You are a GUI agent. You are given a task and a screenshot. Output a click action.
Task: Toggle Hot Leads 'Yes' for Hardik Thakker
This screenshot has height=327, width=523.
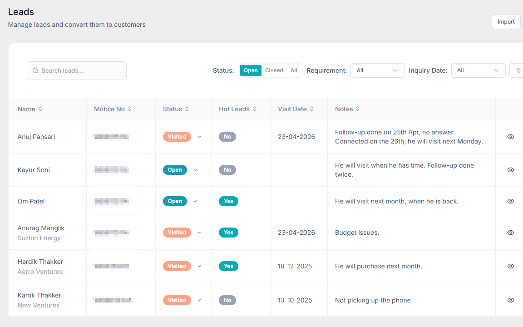click(x=228, y=266)
